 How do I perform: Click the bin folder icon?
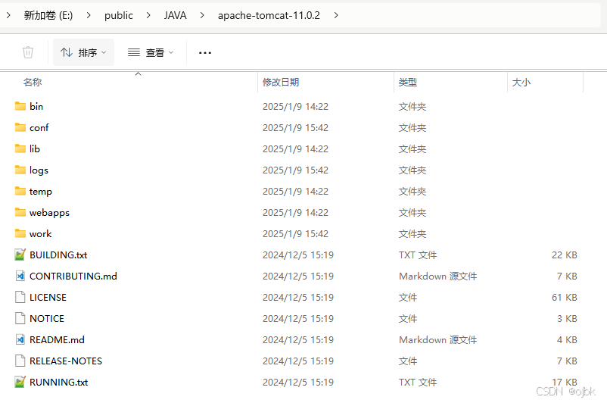point(20,106)
